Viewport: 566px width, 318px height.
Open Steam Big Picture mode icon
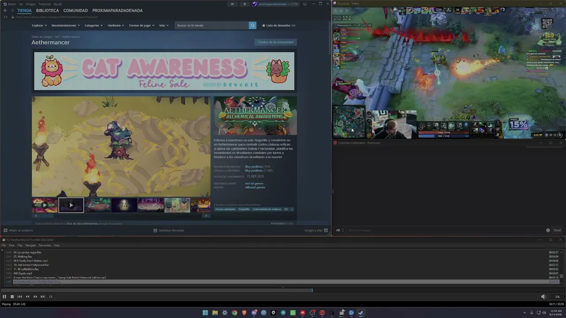click(x=305, y=4)
